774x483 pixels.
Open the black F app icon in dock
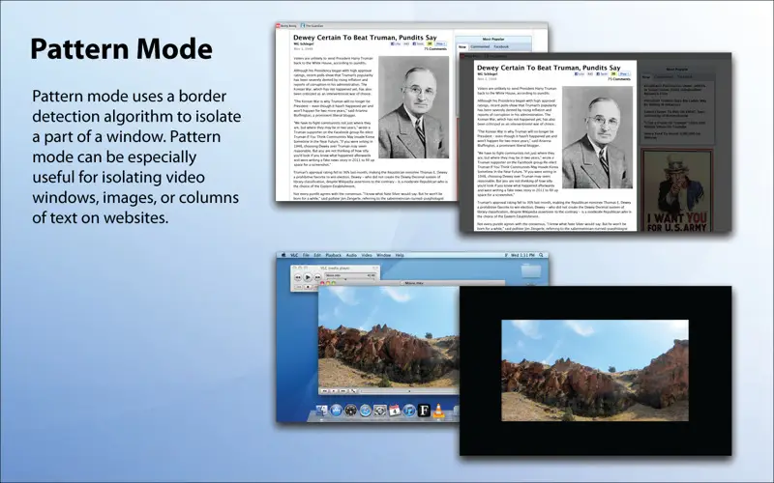(x=424, y=411)
